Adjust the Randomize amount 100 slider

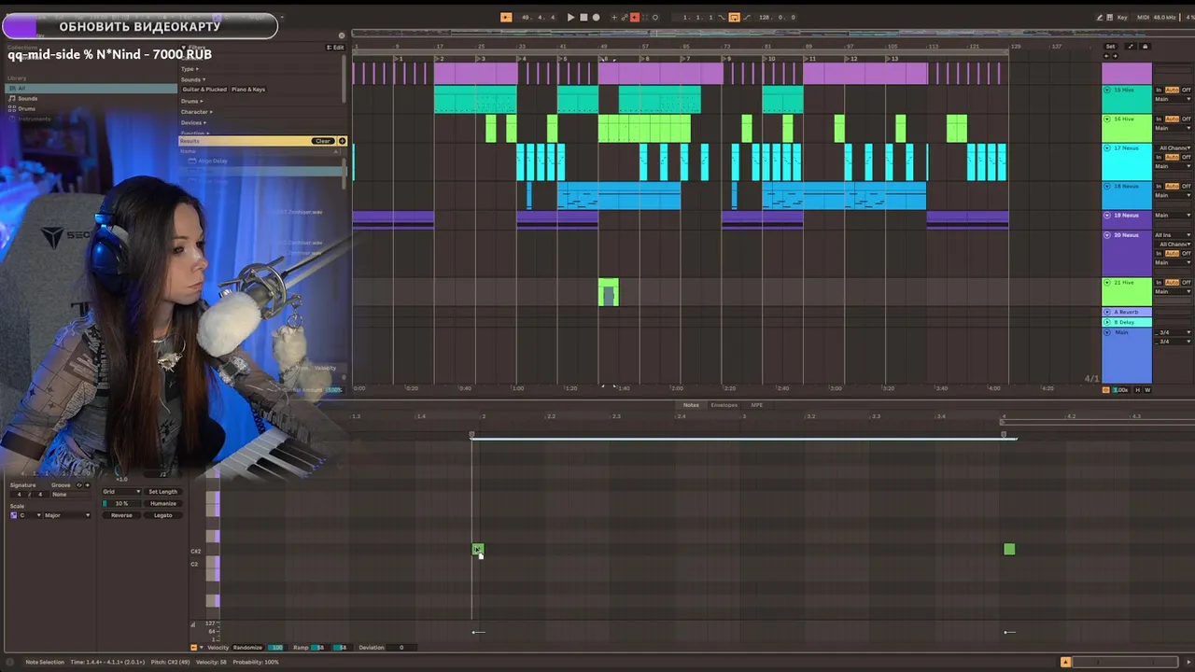[277, 648]
